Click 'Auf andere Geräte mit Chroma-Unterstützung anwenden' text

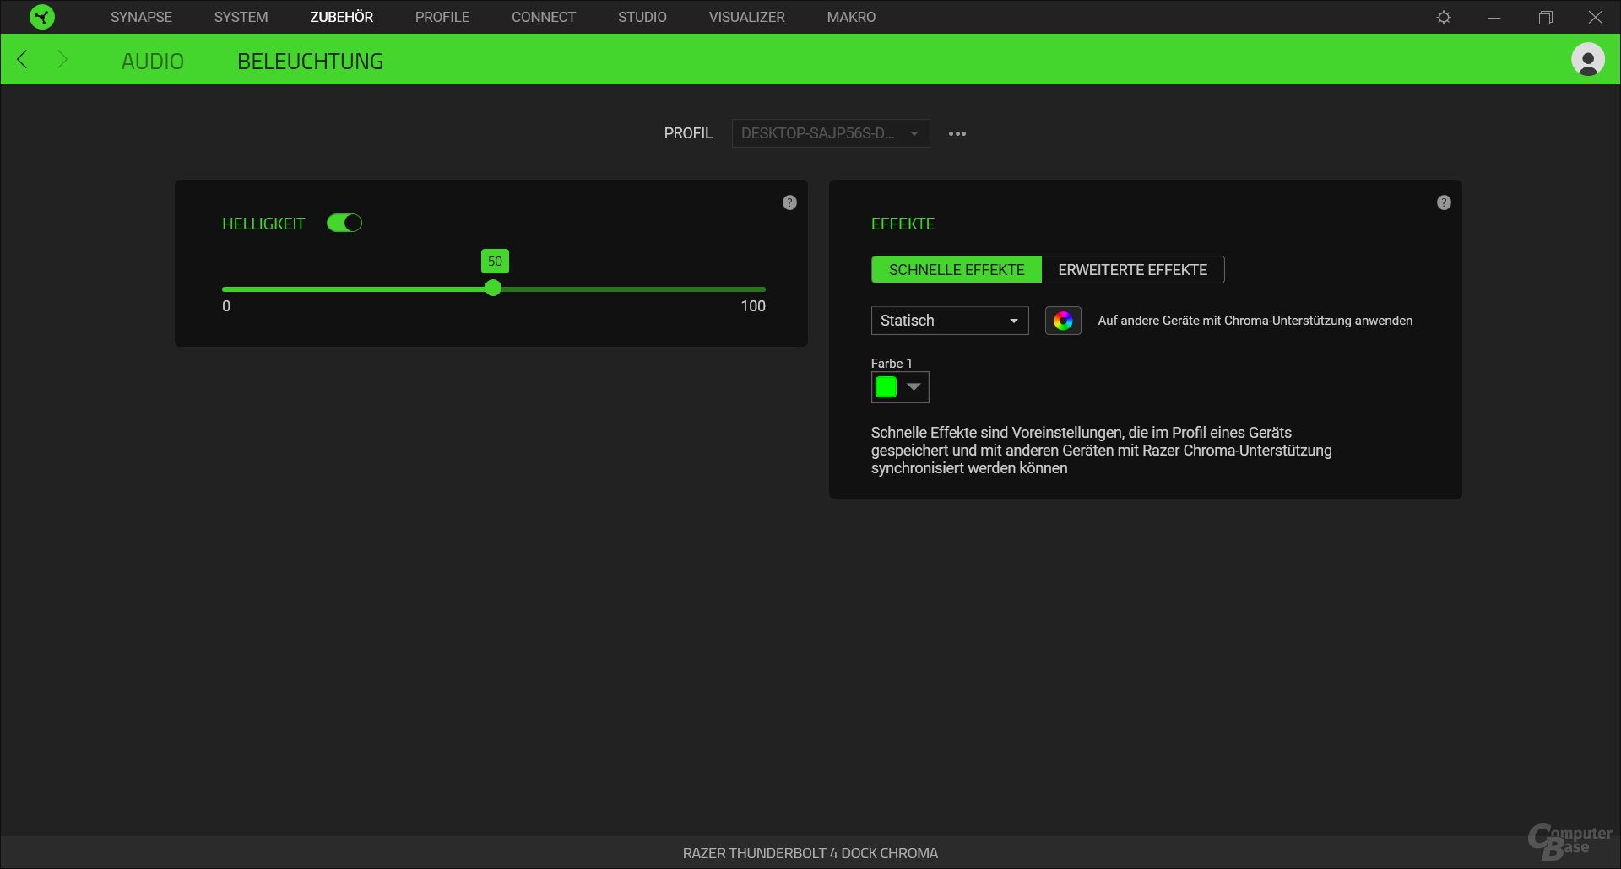pyautogui.click(x=1255, y=321)
